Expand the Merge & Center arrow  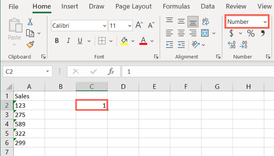[x=214, y=33]
